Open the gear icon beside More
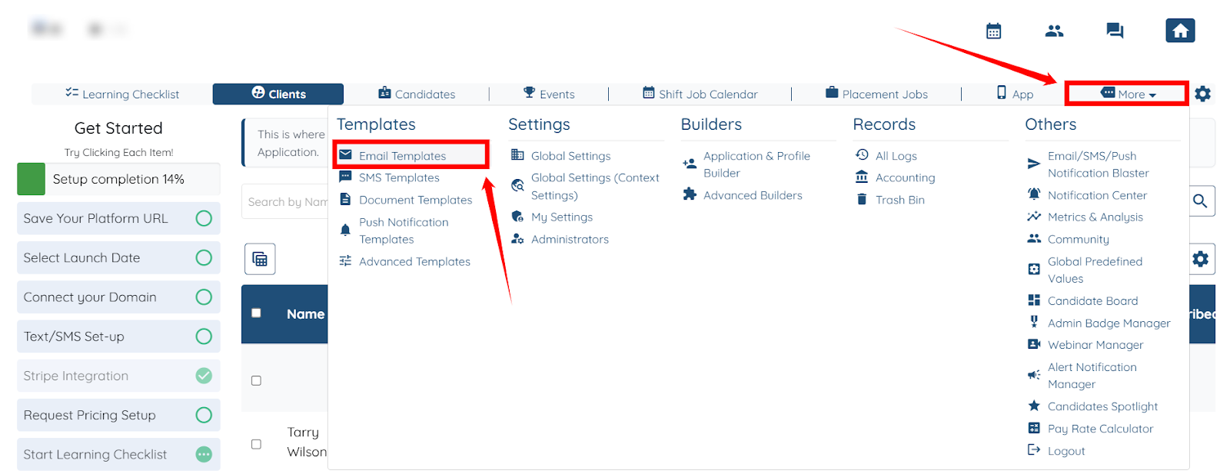The width and height of the screenshot is (1230, 474). pyautogui.click(x=1203, y=94)
